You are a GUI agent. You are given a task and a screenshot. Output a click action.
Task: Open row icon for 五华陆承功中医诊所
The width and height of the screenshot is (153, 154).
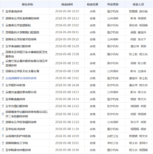(x=3, y=150)
